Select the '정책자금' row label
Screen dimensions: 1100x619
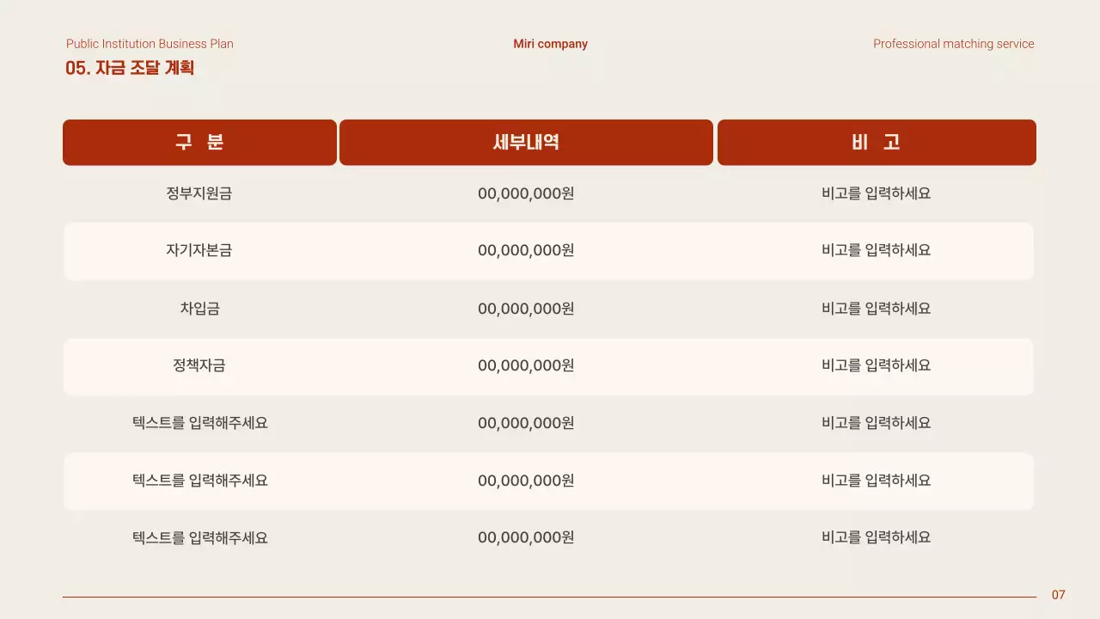(199, 365)
